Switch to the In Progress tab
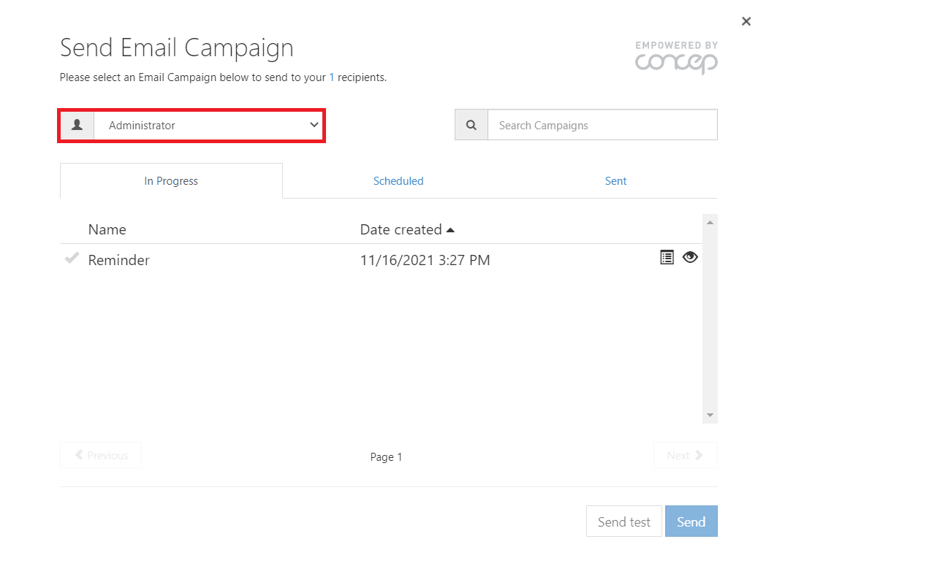 tap(171, 181)
